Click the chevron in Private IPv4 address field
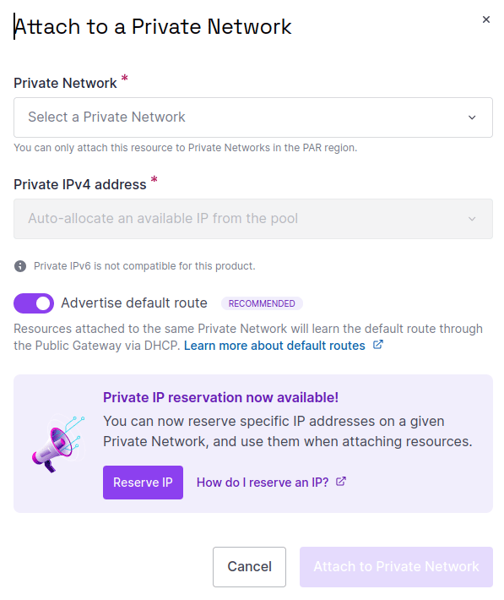The height and width of the screenshot is (600, 504). coord(472,219)
